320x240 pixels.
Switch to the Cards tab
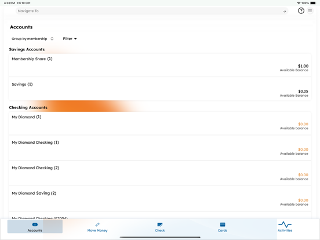(223, 227)
